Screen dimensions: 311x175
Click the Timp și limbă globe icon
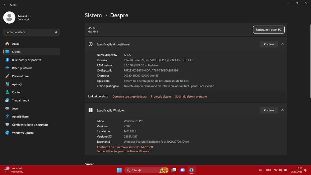(7, 100)
